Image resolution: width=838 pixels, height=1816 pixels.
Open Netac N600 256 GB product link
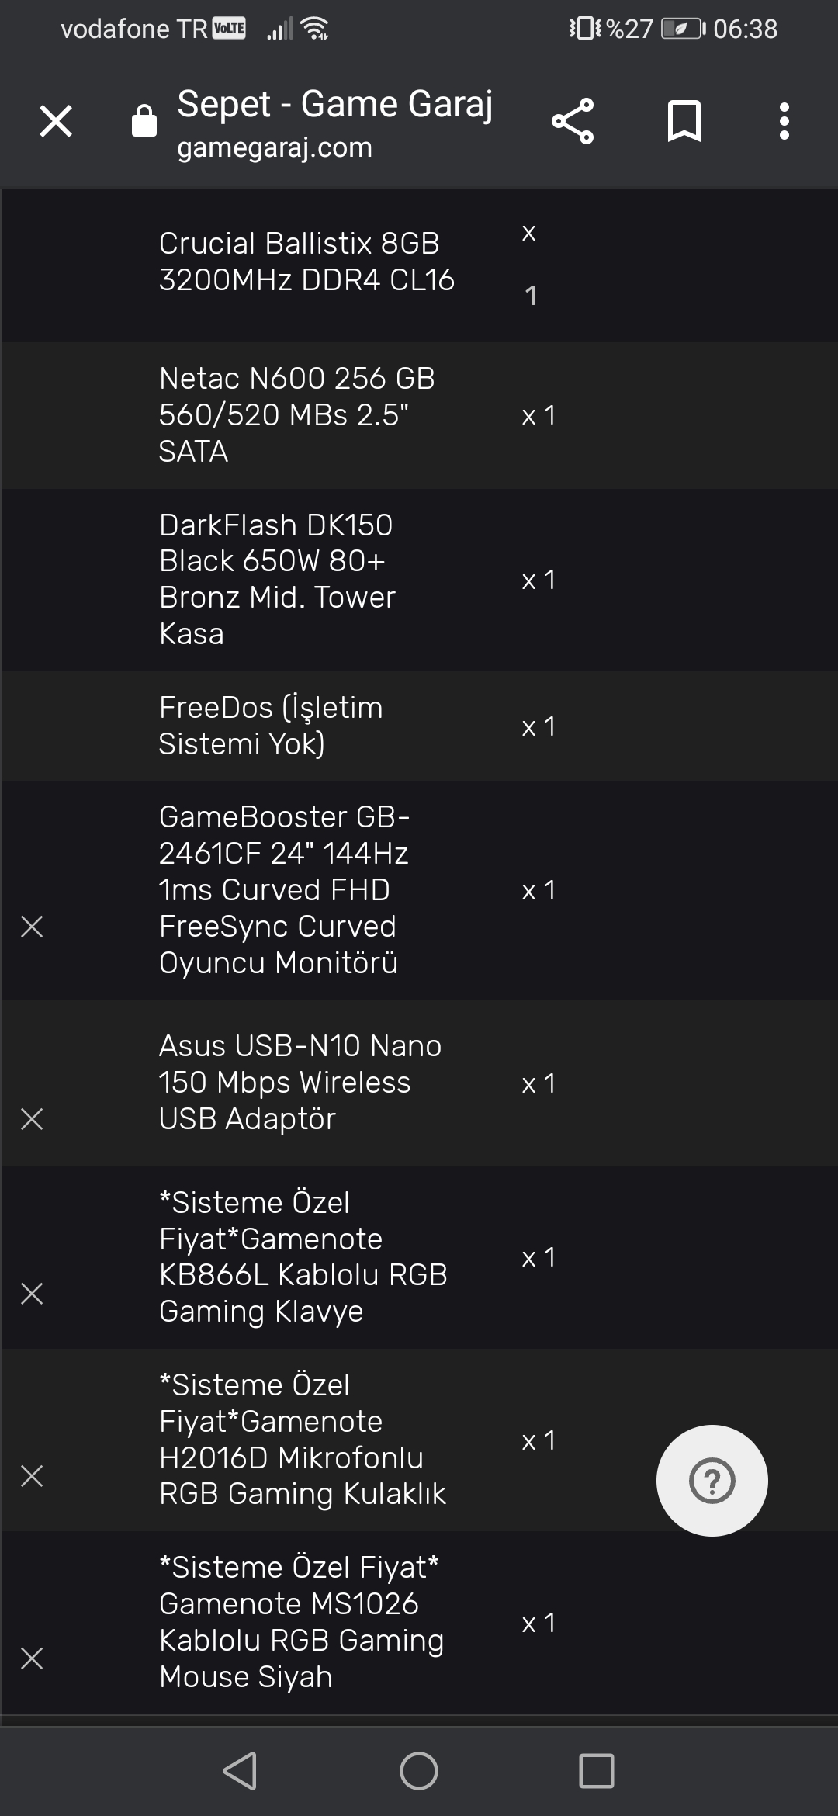pos(296,414)
